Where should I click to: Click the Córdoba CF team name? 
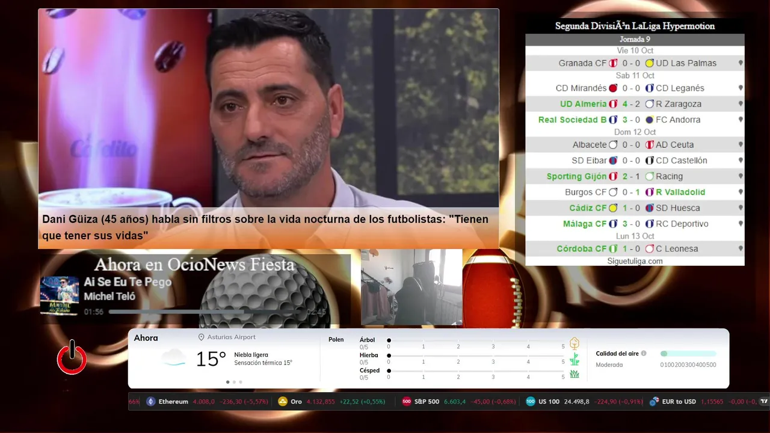(x=581, y=248)
